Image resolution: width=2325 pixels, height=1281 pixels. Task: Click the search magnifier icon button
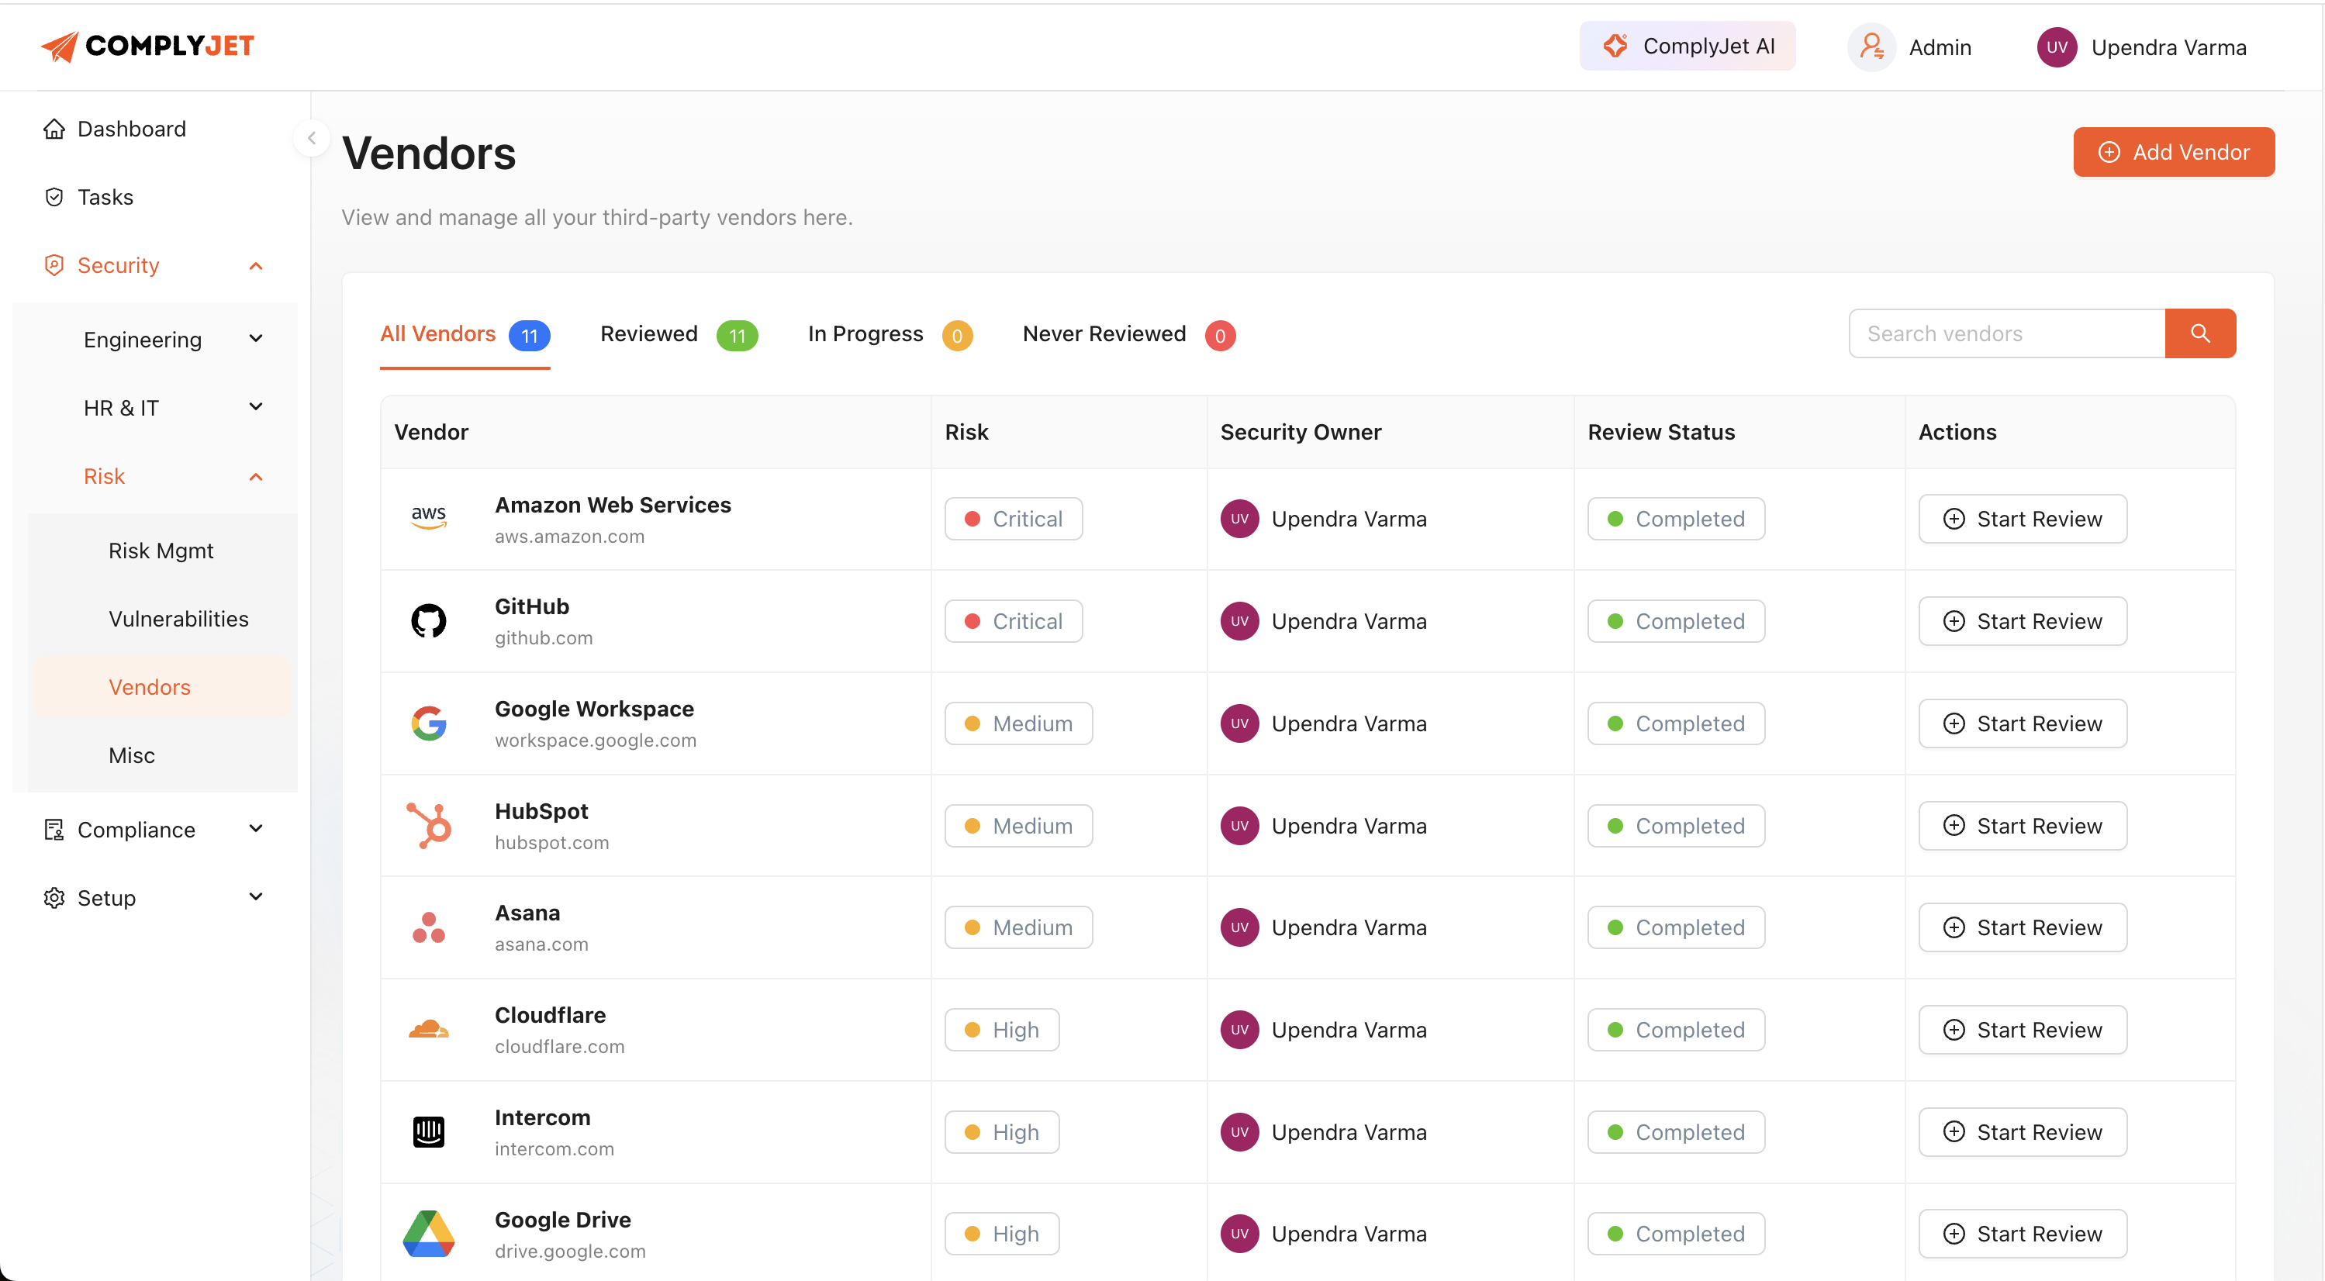[x=2199, y=333]
